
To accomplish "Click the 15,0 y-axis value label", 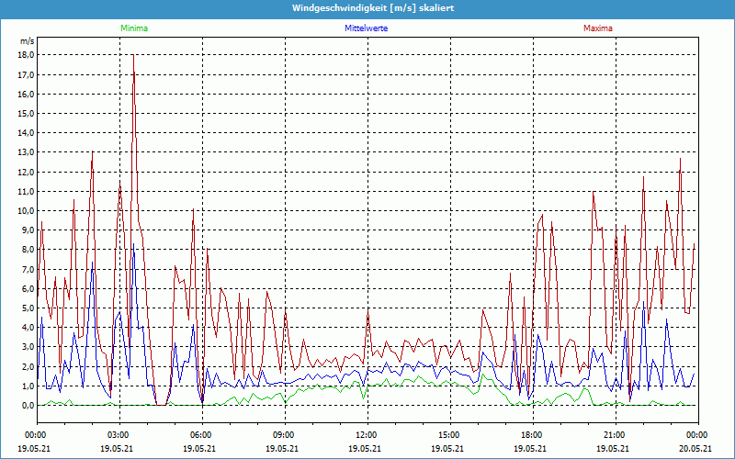I will click(26, 113).
